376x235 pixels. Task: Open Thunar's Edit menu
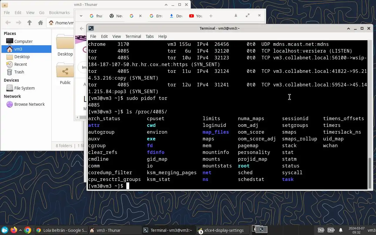pos(18,13)
